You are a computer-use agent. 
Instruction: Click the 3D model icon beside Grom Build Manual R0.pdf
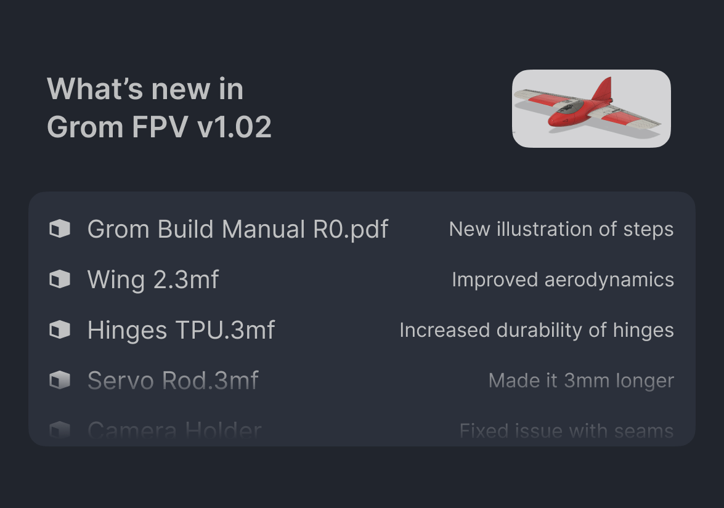(x=60, y=228)
